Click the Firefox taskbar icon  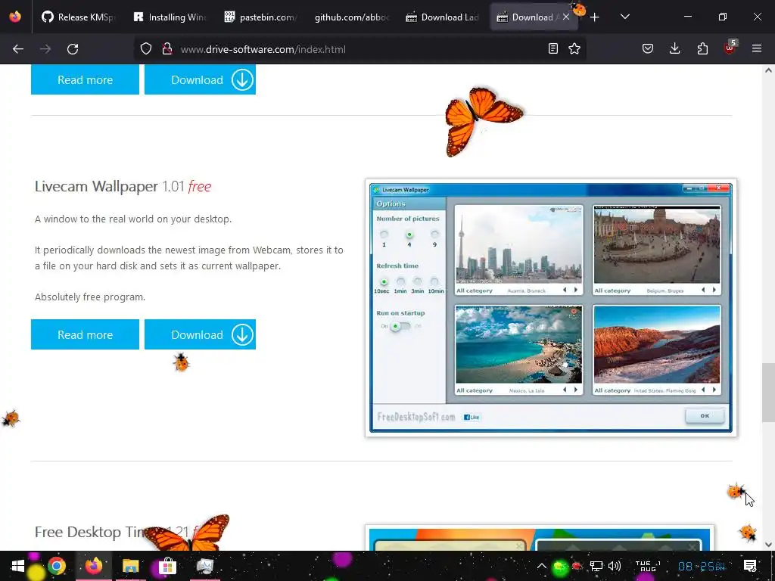pos(94,566)
